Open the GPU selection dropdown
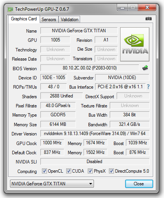164x198 pixels. click(x=52, y=184)
